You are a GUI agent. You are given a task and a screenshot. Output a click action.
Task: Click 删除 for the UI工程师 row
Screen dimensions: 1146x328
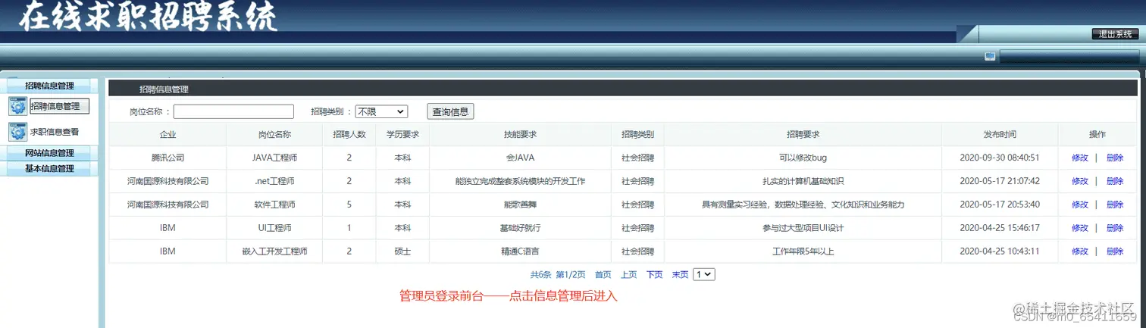(1115, 228)
